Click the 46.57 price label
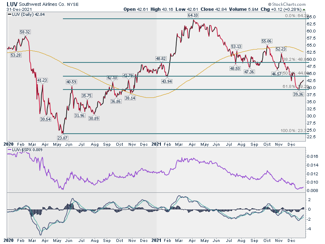The width and height of the screenshot is (325, 244). (x=277, y=74)
